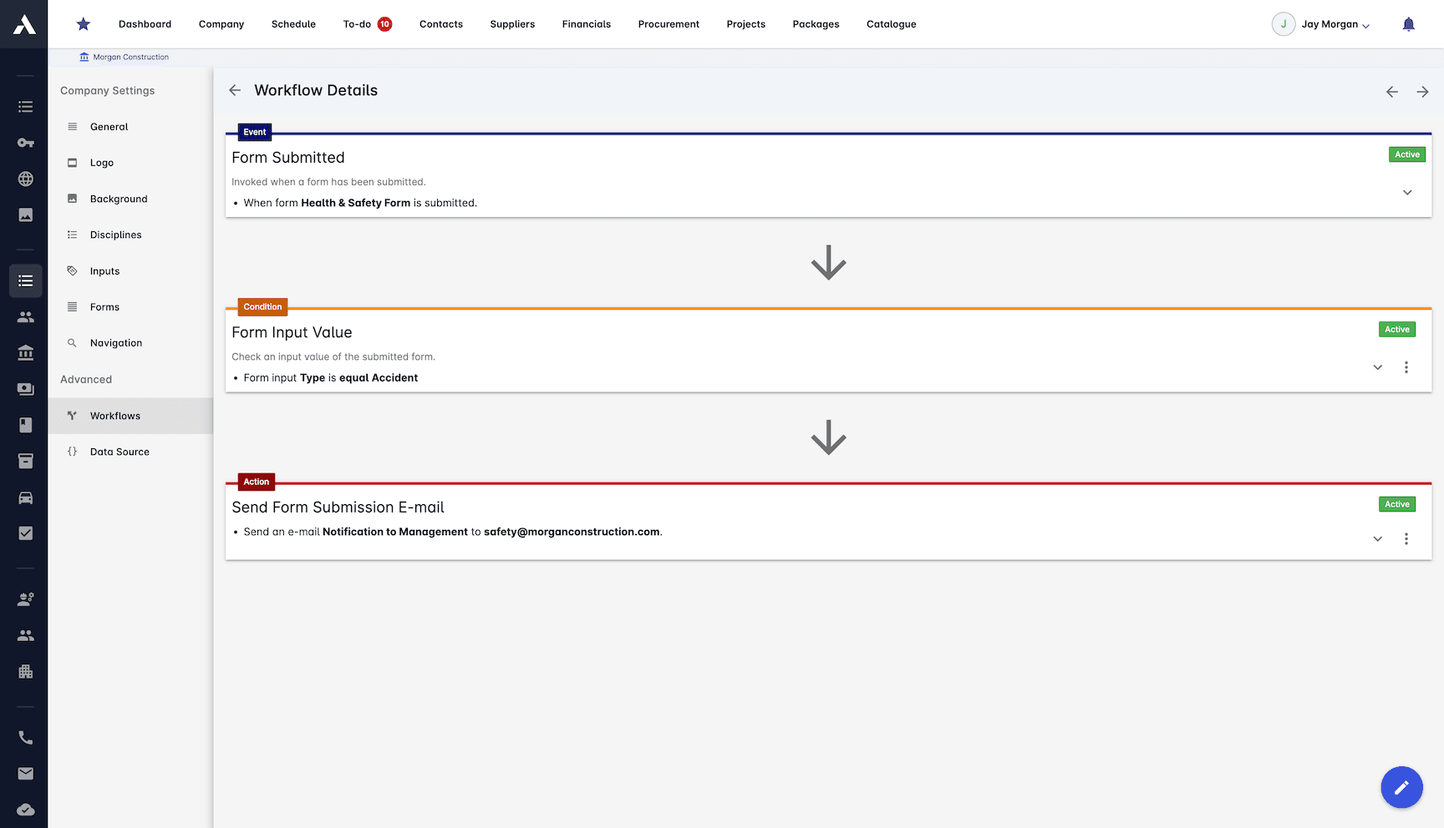
Task: Select the car/fleet icon in the sidebar
Action: click(x=24, y=497)
